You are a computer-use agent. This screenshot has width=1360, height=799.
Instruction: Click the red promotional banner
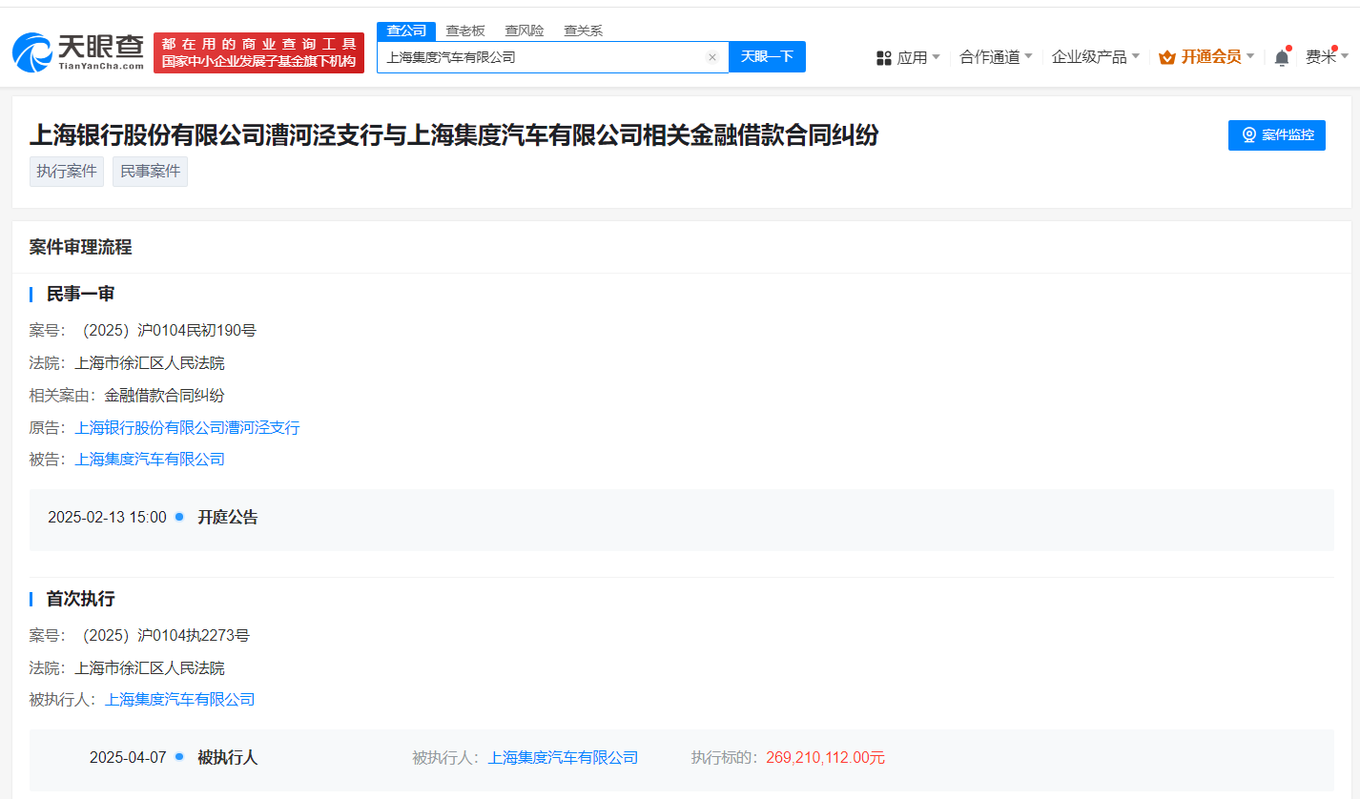(258, 52)
